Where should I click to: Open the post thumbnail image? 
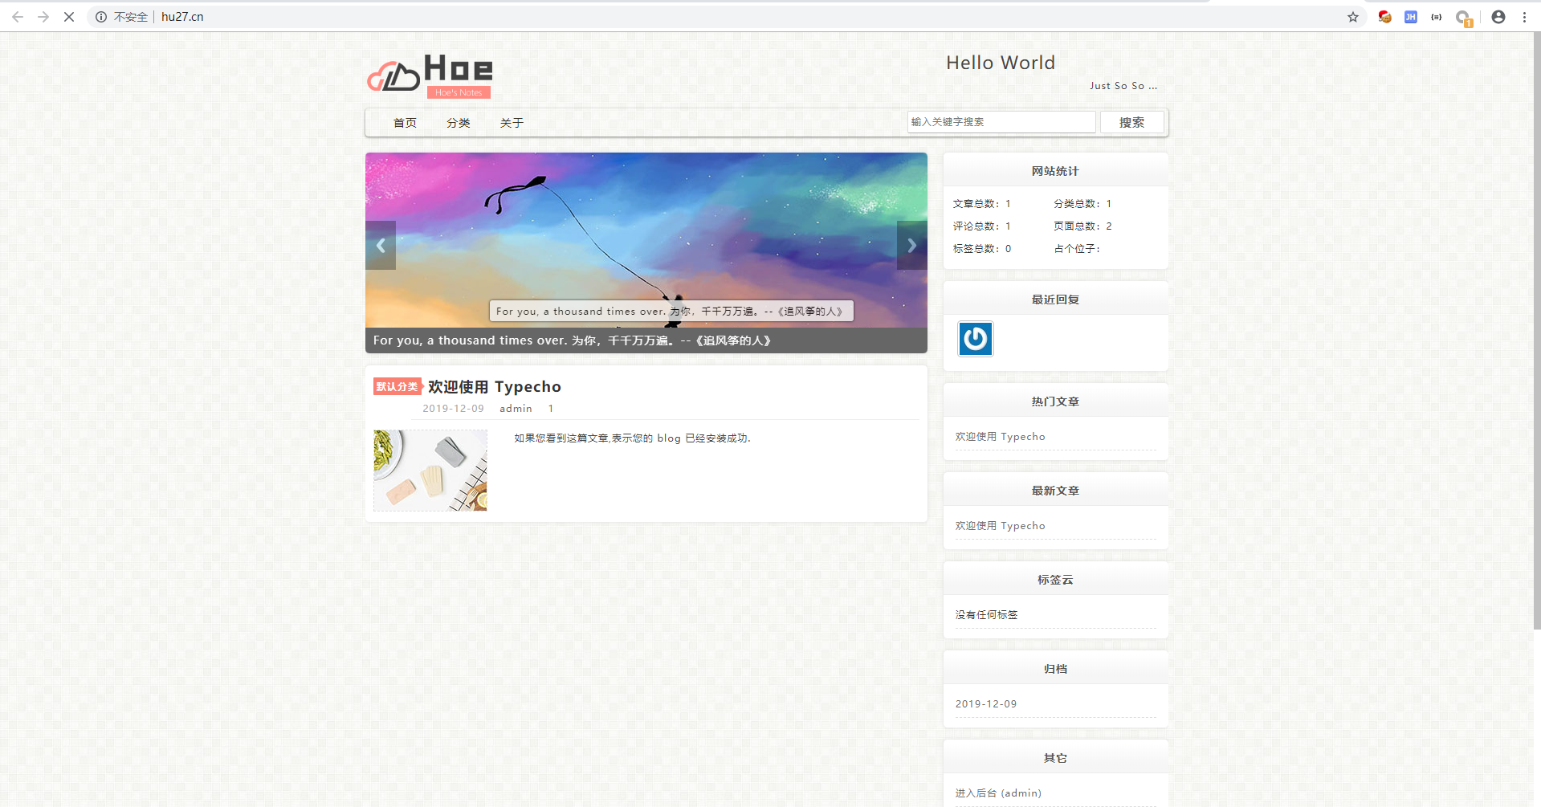coord(430,471)
